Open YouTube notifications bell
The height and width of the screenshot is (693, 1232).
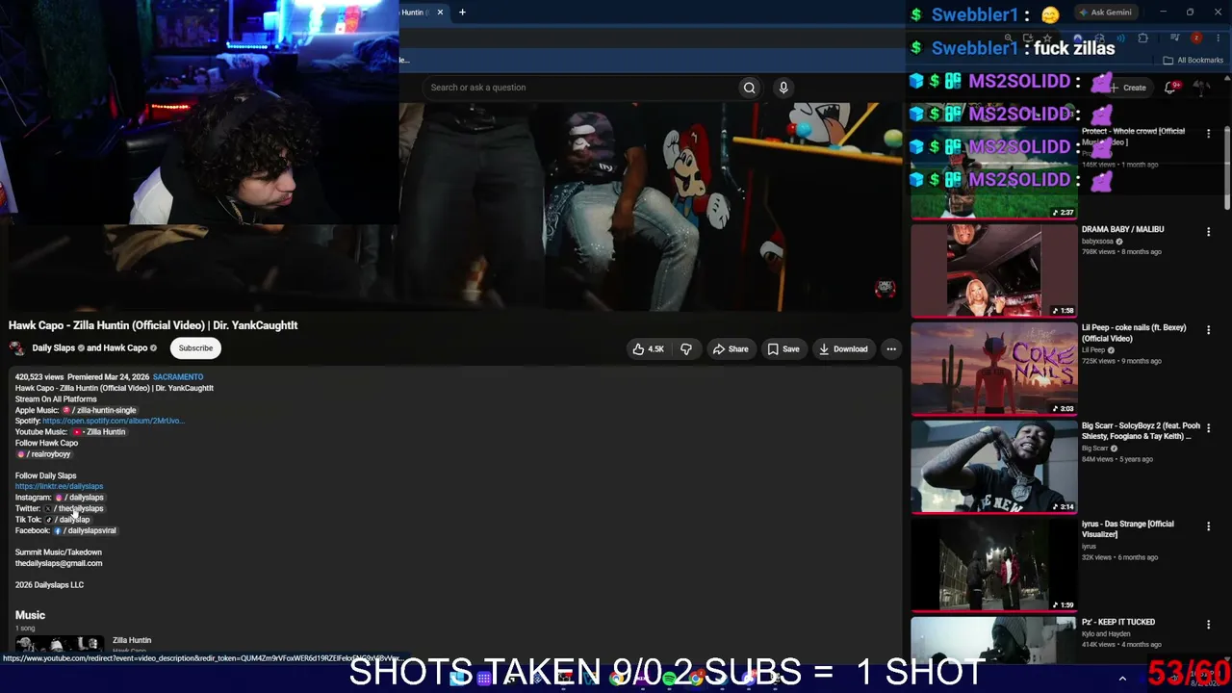point(1170,88)
